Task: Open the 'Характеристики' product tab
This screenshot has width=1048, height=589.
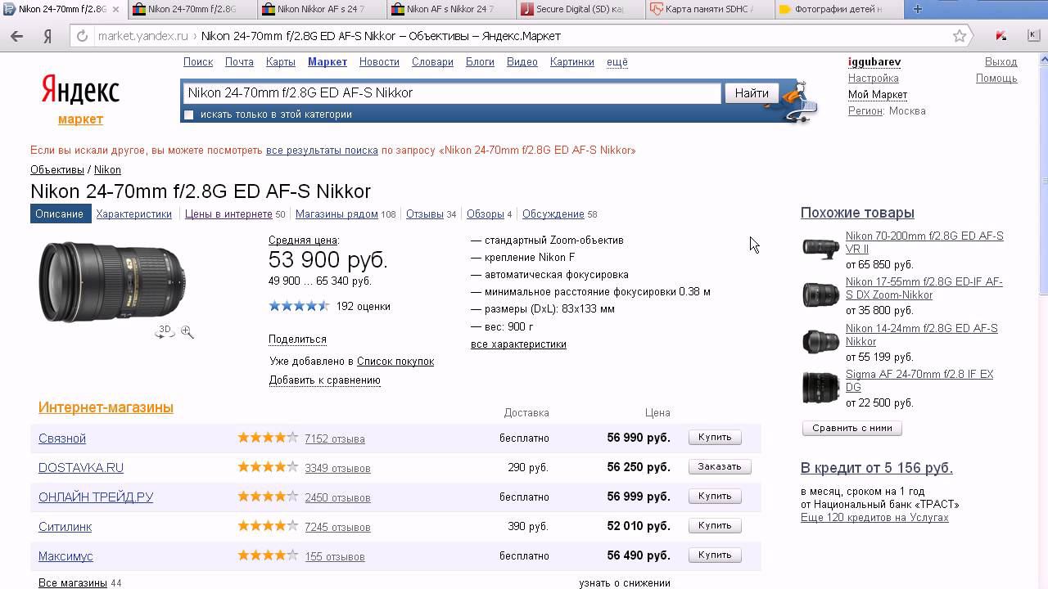Action: 133,214
